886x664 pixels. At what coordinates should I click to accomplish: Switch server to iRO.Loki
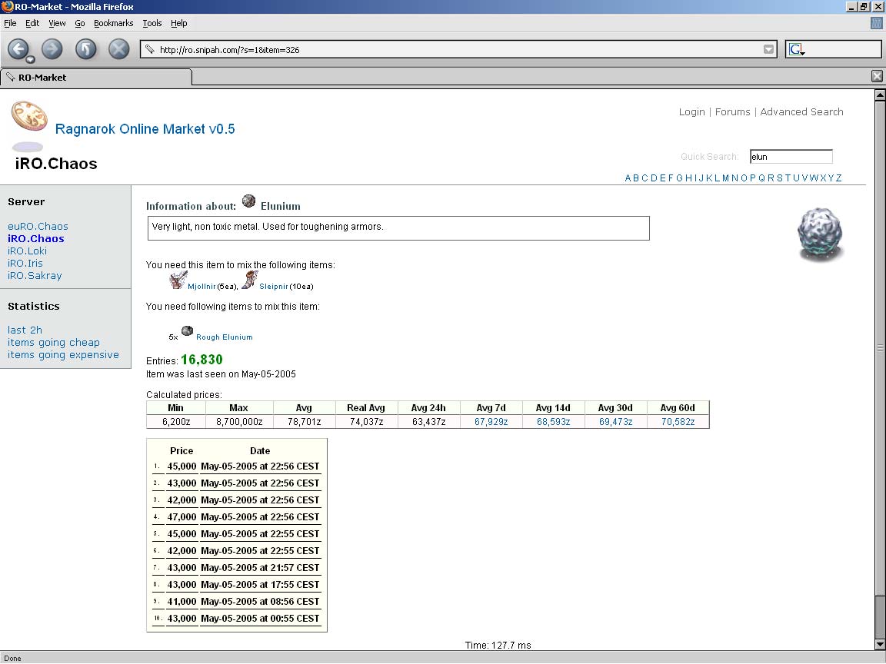27,251
